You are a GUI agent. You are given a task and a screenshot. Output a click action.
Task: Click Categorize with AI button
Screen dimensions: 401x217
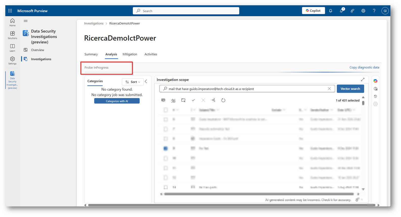[117, 101]
